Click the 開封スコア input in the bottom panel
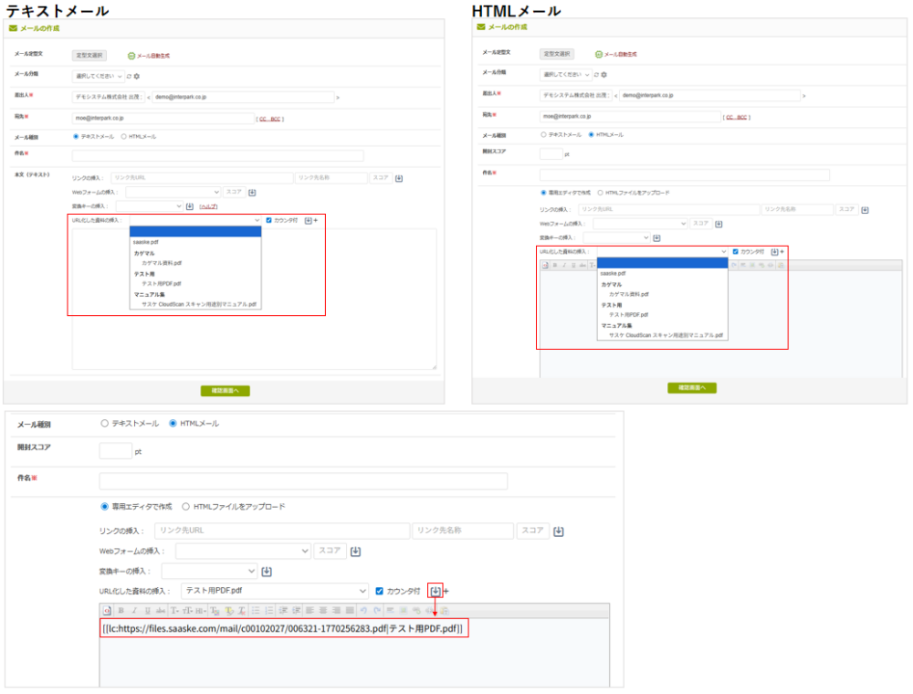 tap(115, 450)
